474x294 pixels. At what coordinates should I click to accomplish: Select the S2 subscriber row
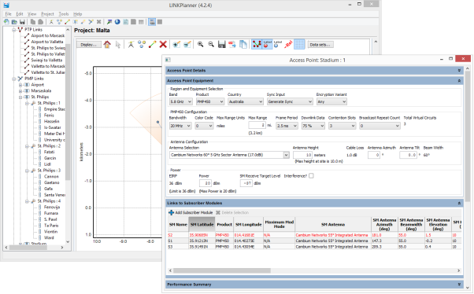[314, 235]
